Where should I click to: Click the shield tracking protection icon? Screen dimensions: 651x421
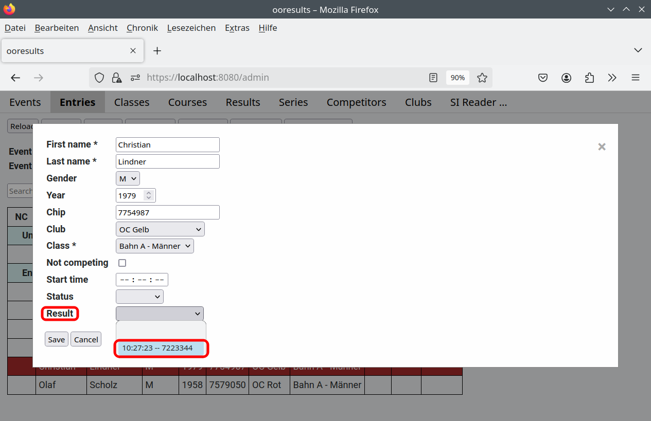pos(99,78)
